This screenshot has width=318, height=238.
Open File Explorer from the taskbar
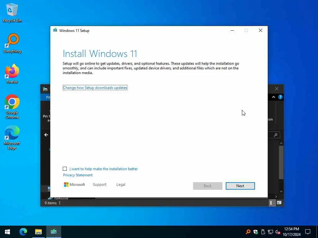click(x=38, y=232)
